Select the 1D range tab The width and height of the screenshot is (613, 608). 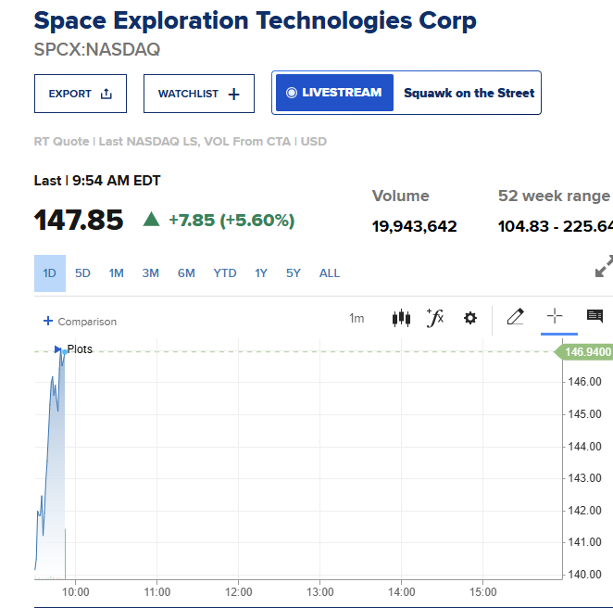pyautogui.click(x=50, y=273)
